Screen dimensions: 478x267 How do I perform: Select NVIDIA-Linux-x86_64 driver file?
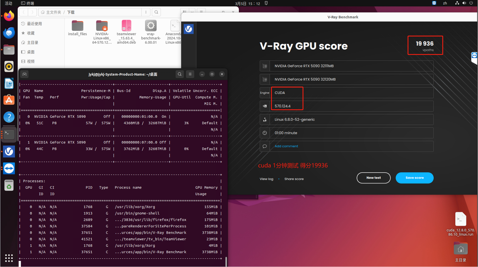[102, 32]
